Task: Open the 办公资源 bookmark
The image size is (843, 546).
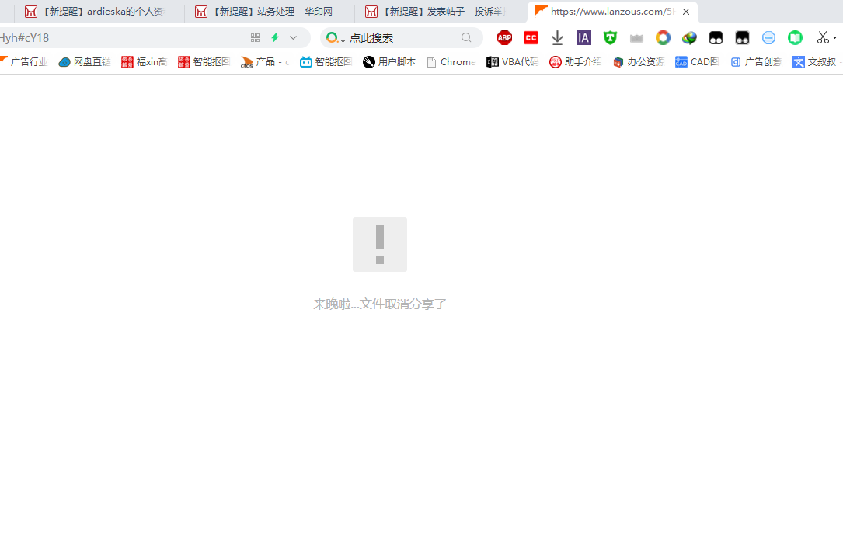Action: (x=638, y=62)
